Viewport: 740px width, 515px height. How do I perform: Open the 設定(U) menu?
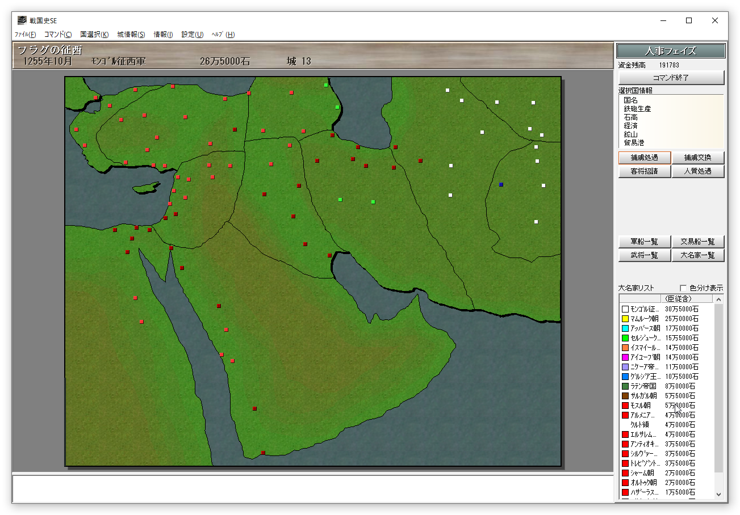pyautogui.click(x=192, y=35)
